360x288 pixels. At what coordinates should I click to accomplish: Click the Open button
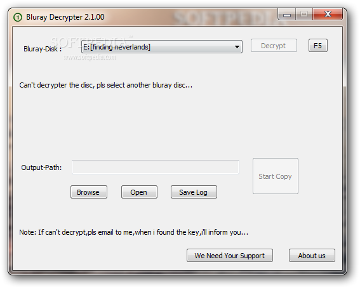[139, 192]
